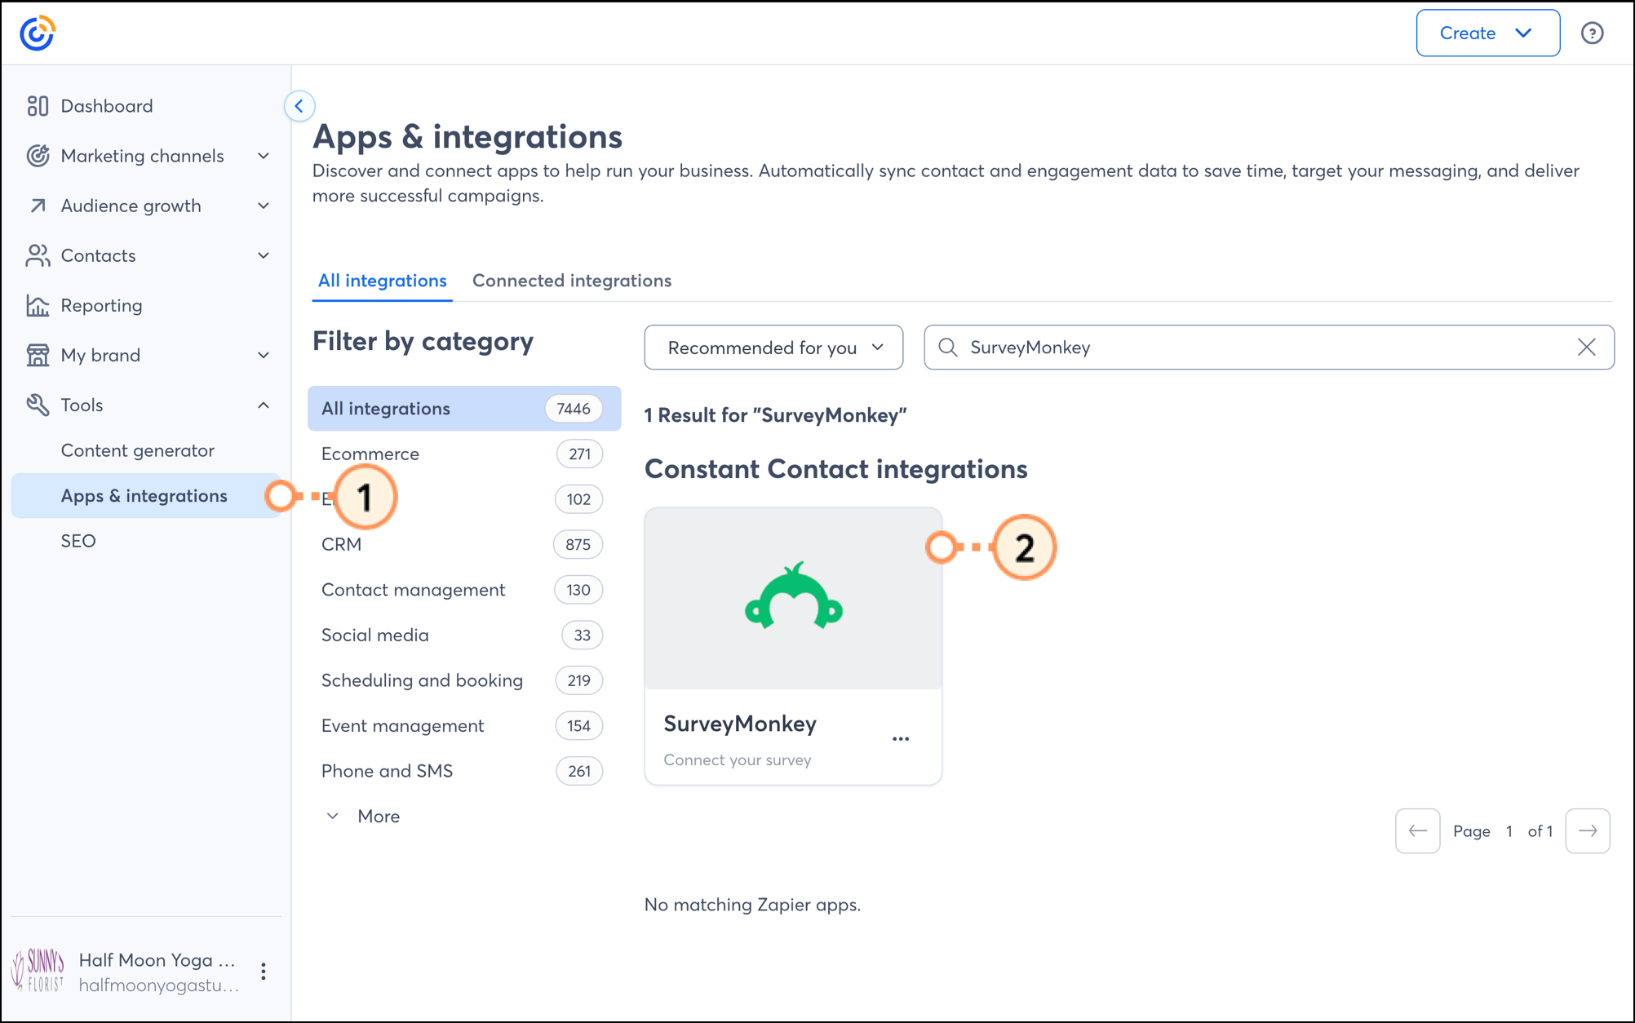
Task: Click the Marketing channels target icon
Action: pos(38,156)
